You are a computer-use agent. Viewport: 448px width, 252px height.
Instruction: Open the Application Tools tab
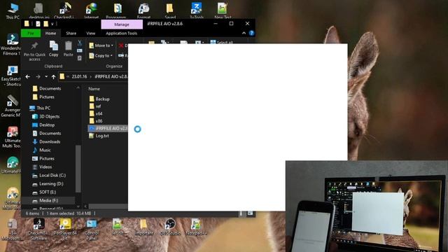click(121, 33)
